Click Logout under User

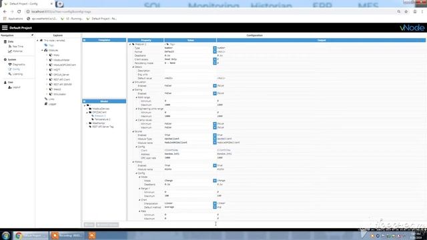point(16,87)
